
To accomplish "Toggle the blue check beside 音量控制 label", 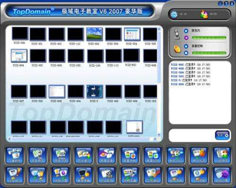I will (186, 46).
